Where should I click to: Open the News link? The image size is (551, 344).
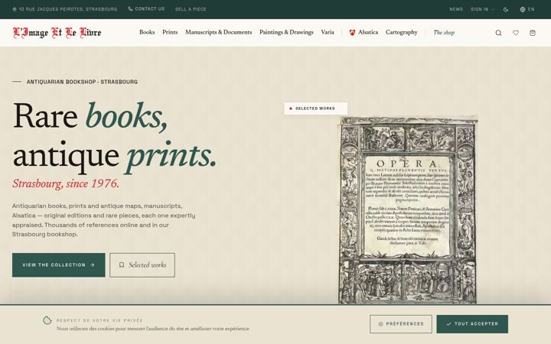[456, 9]
